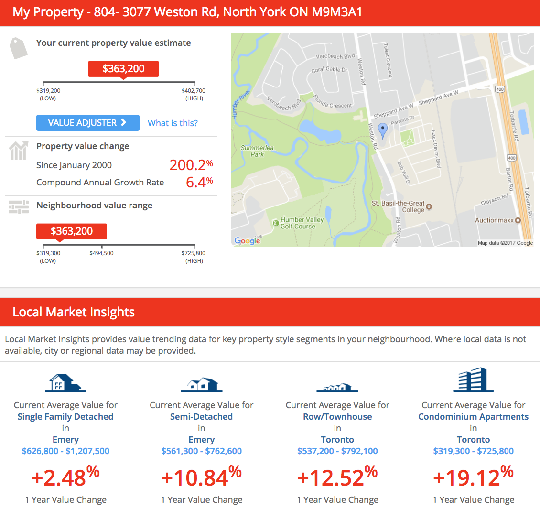Viewport: 540px width, 520px height.
Task: Click the brick wall neighbourhood icon
Action: (x=19, y=206)
